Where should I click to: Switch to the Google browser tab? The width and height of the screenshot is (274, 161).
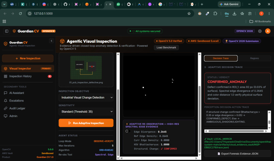tap(160, 4)
